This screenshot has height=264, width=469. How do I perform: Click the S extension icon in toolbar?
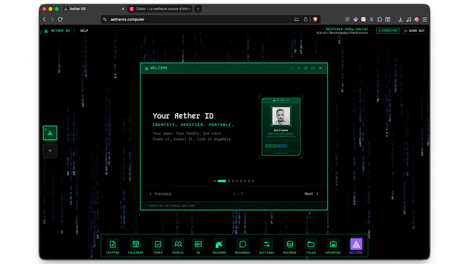(x=371, y=19)
